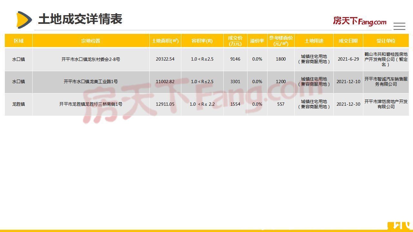Click the yellow arrow logo beside the title
413x232 pixels.
click(24, 20)
